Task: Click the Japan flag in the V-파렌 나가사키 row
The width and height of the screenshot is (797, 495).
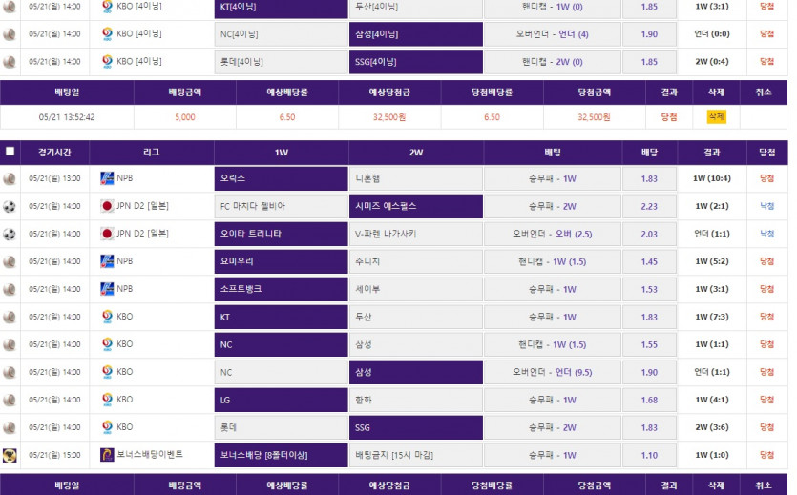Action: click(107, 234)
